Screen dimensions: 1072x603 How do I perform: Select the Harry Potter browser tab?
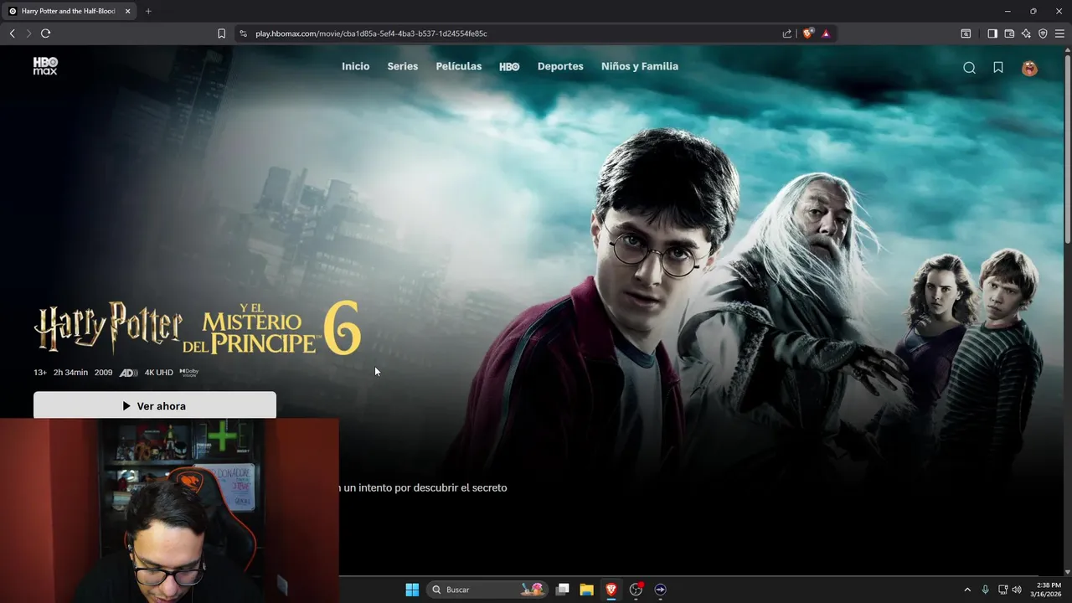pos(68,11)
